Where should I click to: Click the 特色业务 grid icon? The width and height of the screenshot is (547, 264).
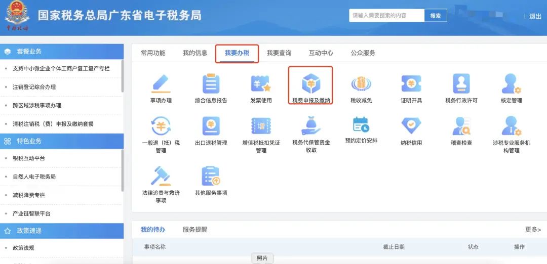point(7,141)
